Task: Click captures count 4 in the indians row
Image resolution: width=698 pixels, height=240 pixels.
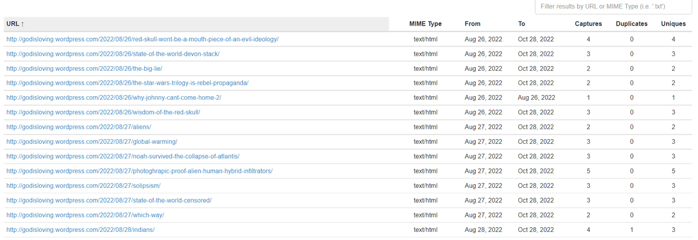Action: tap(589, 230)
